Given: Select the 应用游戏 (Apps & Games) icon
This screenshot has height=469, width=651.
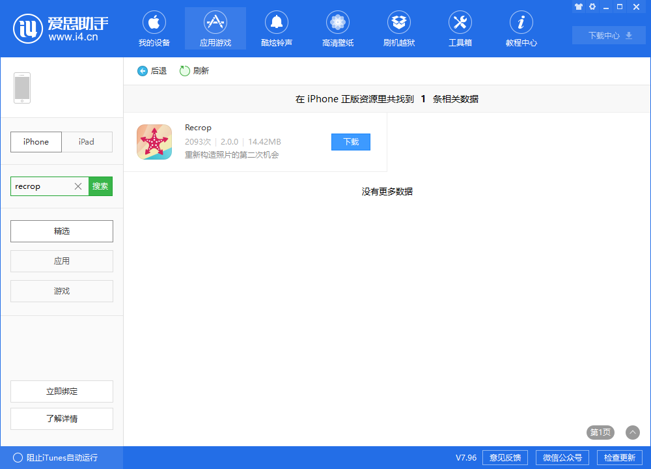Looking at the screenshot, I should [215, 28].
